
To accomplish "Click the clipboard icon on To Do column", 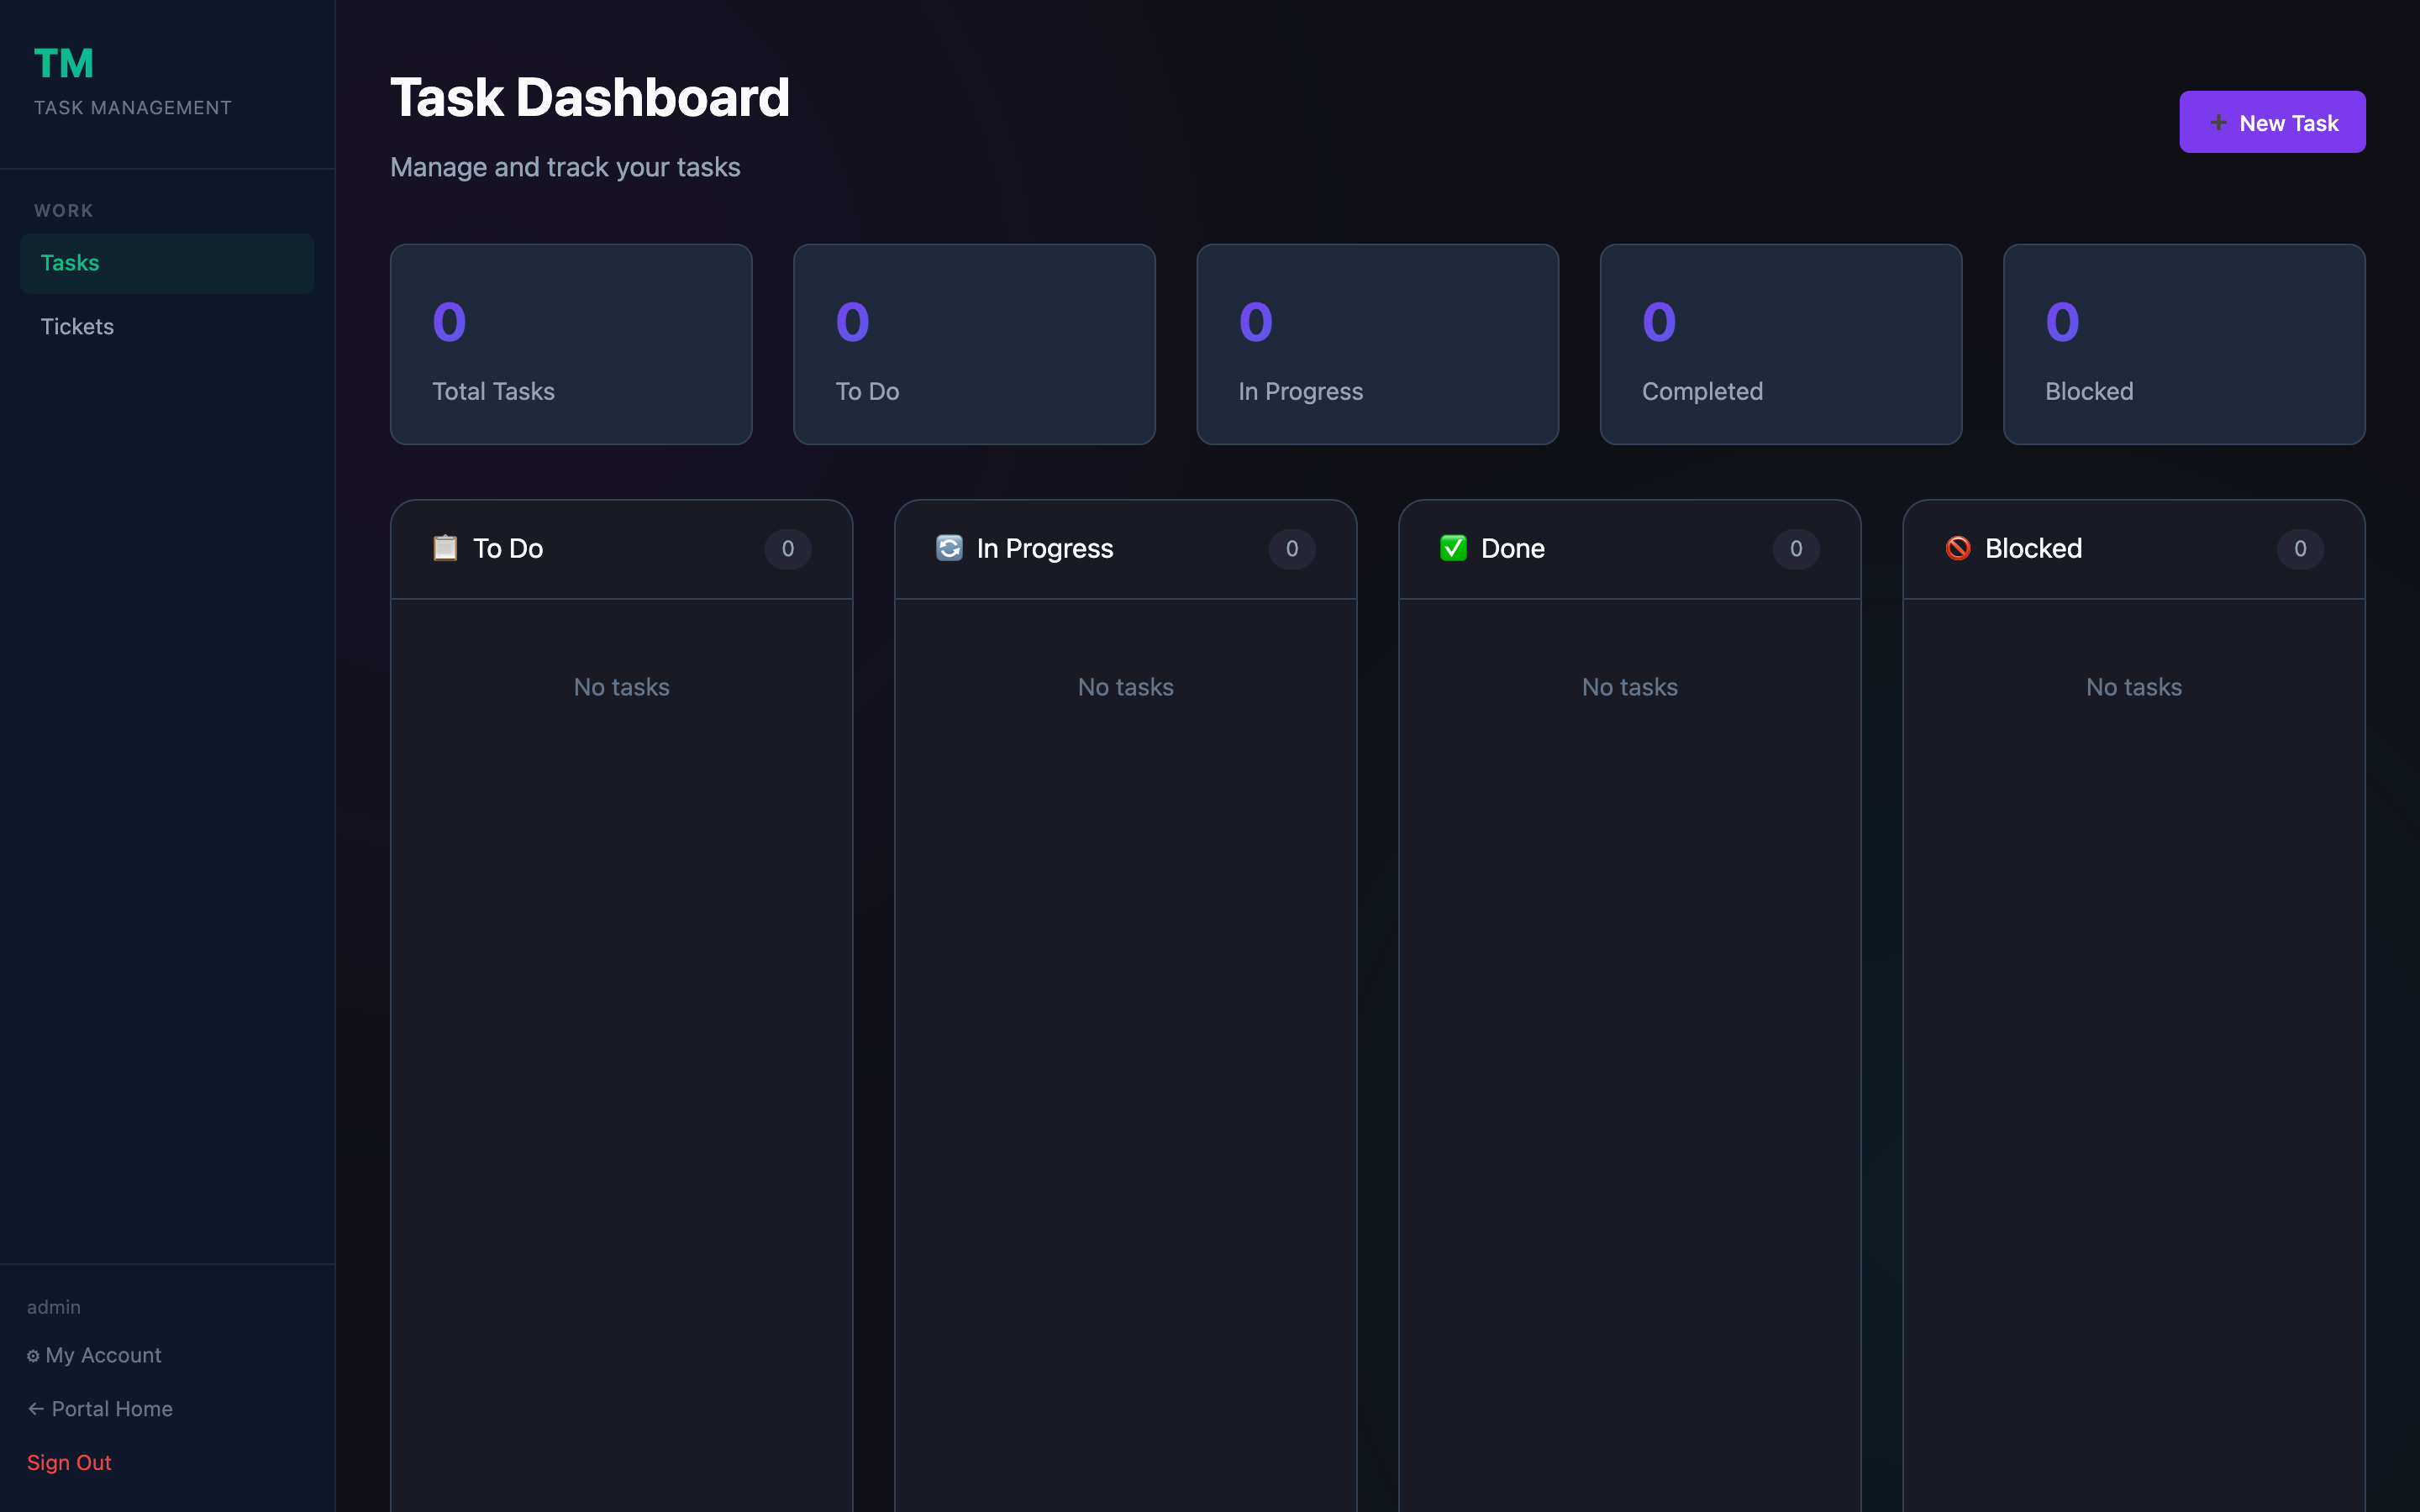I will click(x=446, y=548).
